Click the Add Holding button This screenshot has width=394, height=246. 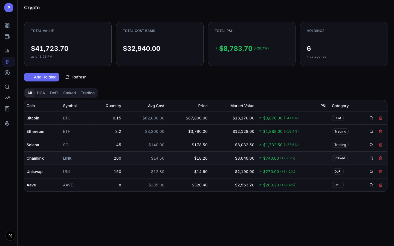(x=42, y=77)
